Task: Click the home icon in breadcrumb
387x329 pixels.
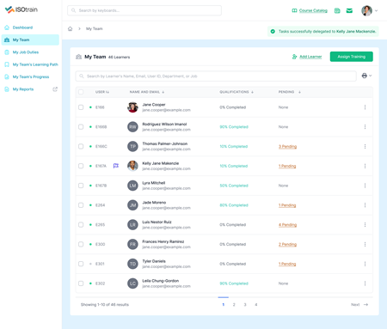Action: [70, 28]
